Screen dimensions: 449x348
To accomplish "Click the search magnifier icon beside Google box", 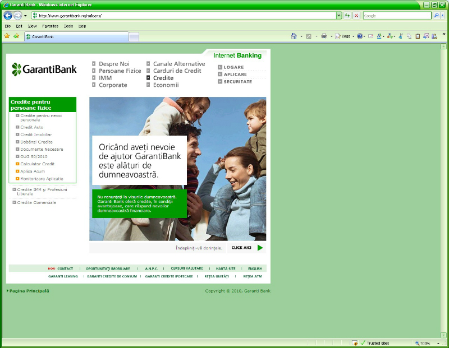I will (436, 16).
